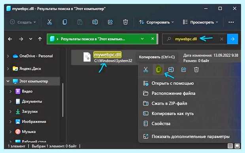
Task: Click the Дата изменения 13.09.2022 9:38 text
Action: coord(211,55)
